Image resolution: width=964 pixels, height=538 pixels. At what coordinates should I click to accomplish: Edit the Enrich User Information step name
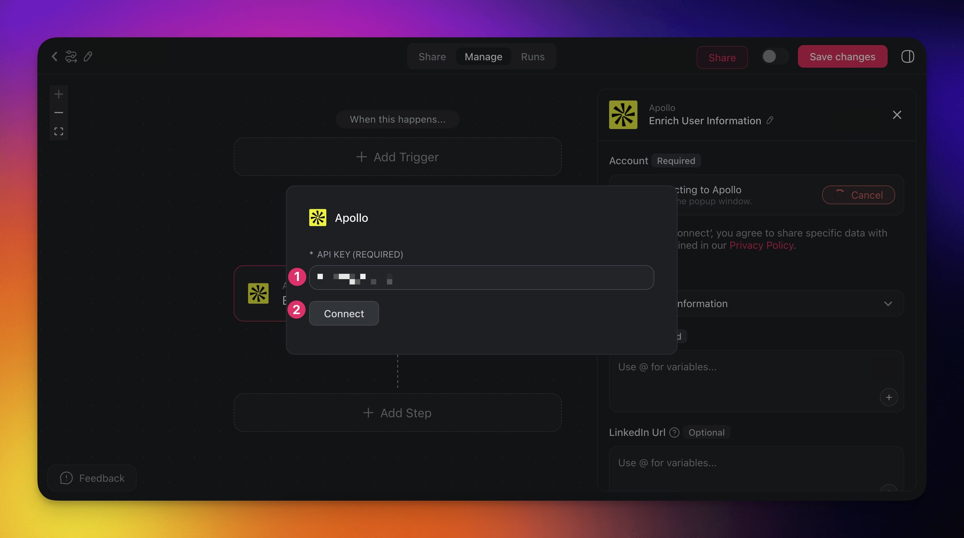(x=770, y=120)
